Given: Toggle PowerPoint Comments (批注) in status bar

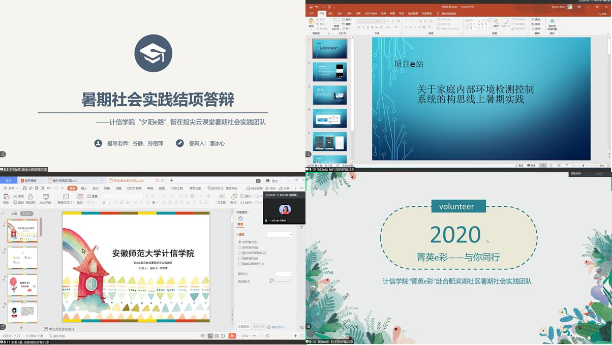Looking at the screenshot, I should (x=531, y=166).
